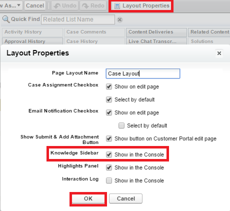Click Cancel in the Layout Properties dialog
Image resolution: width=230 pixels, height=211 pixels.
(x=126, y=198)
